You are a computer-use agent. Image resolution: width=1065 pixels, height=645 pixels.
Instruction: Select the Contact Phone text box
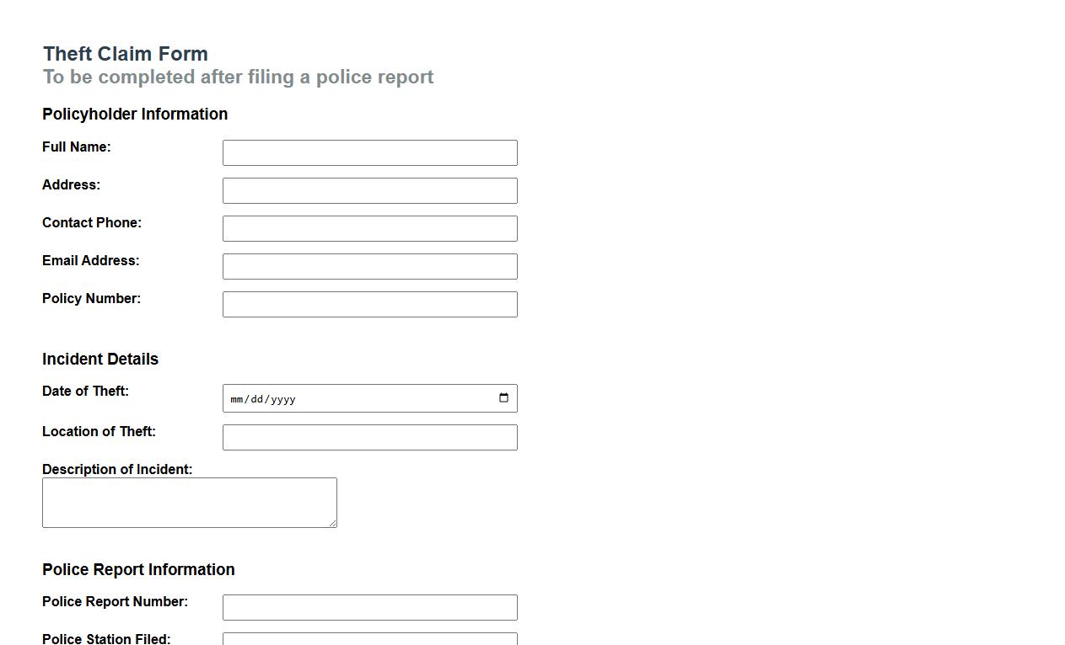[x=369, y=228]
